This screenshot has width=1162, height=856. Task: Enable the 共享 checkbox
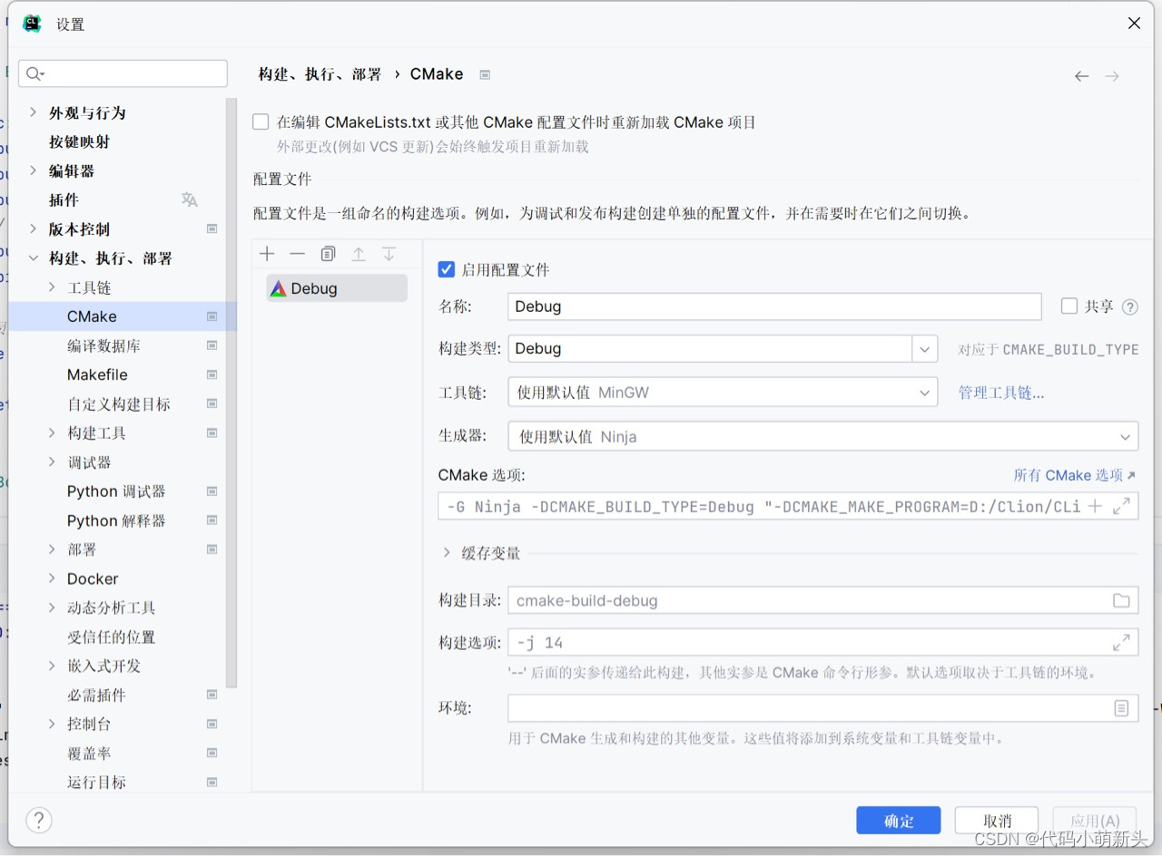[x=1069, y=306]
